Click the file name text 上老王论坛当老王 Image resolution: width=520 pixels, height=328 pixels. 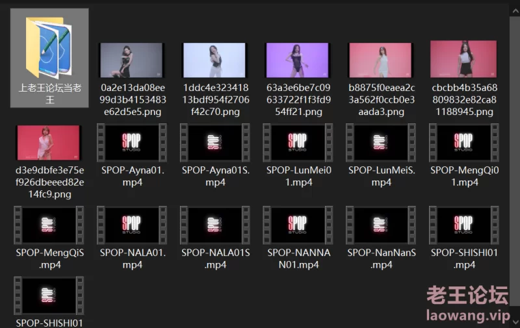coord(50,94)
